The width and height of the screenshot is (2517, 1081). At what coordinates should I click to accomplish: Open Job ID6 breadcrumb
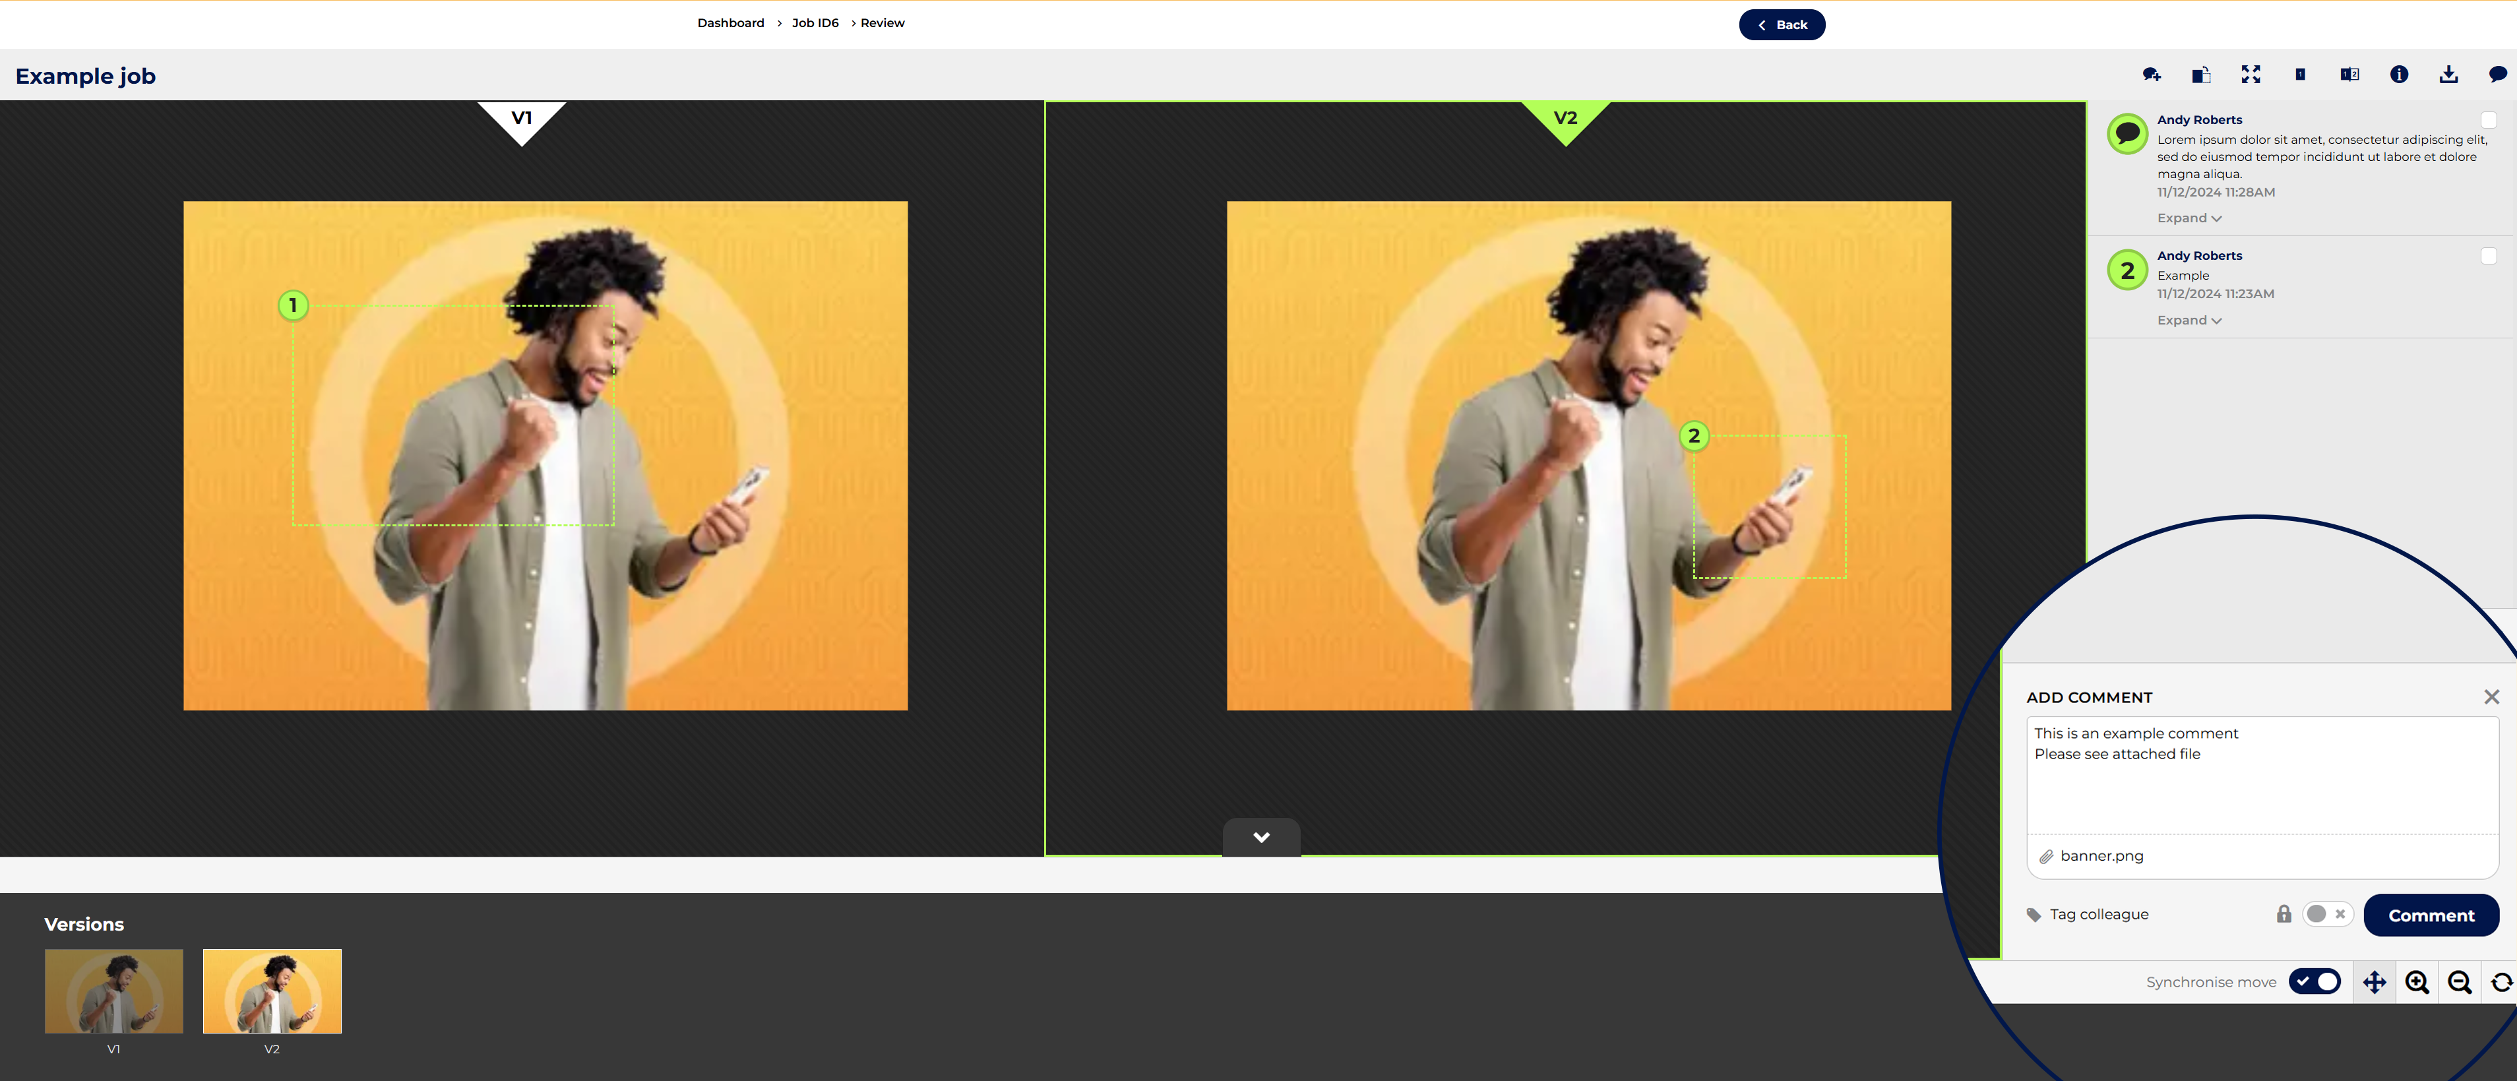[x=815, y=22]
